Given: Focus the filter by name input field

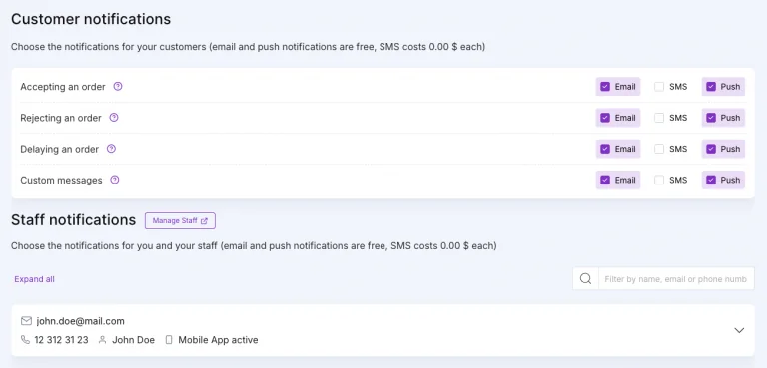Looking at the screenshot, I should point(676,278).
